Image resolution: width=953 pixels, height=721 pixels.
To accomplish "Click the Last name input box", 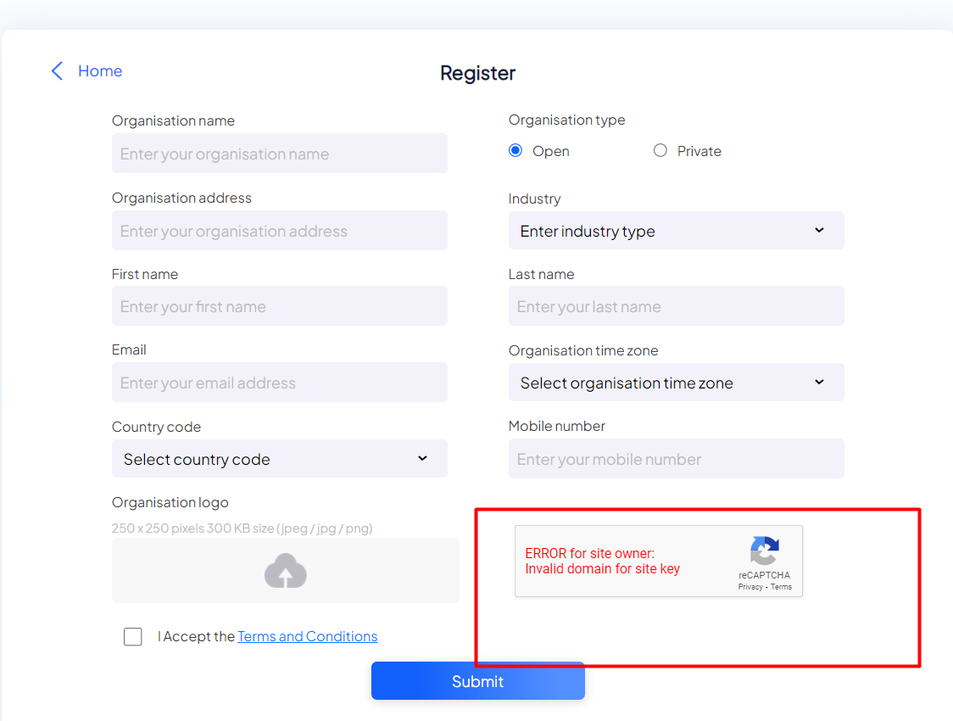I will pyautogui.click(x=676, y=306).
